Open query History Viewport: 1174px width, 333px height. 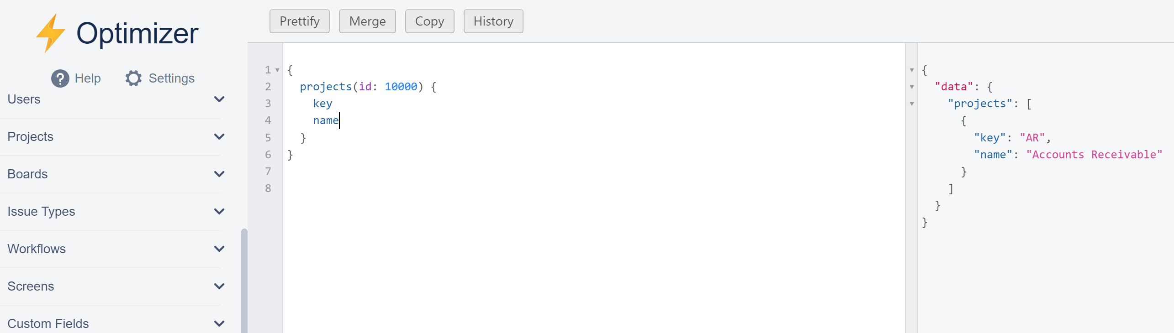(493, 21)
